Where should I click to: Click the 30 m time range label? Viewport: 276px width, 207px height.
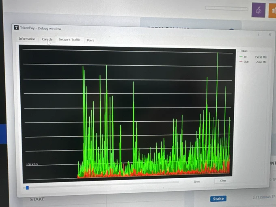[x=196, y=181]
